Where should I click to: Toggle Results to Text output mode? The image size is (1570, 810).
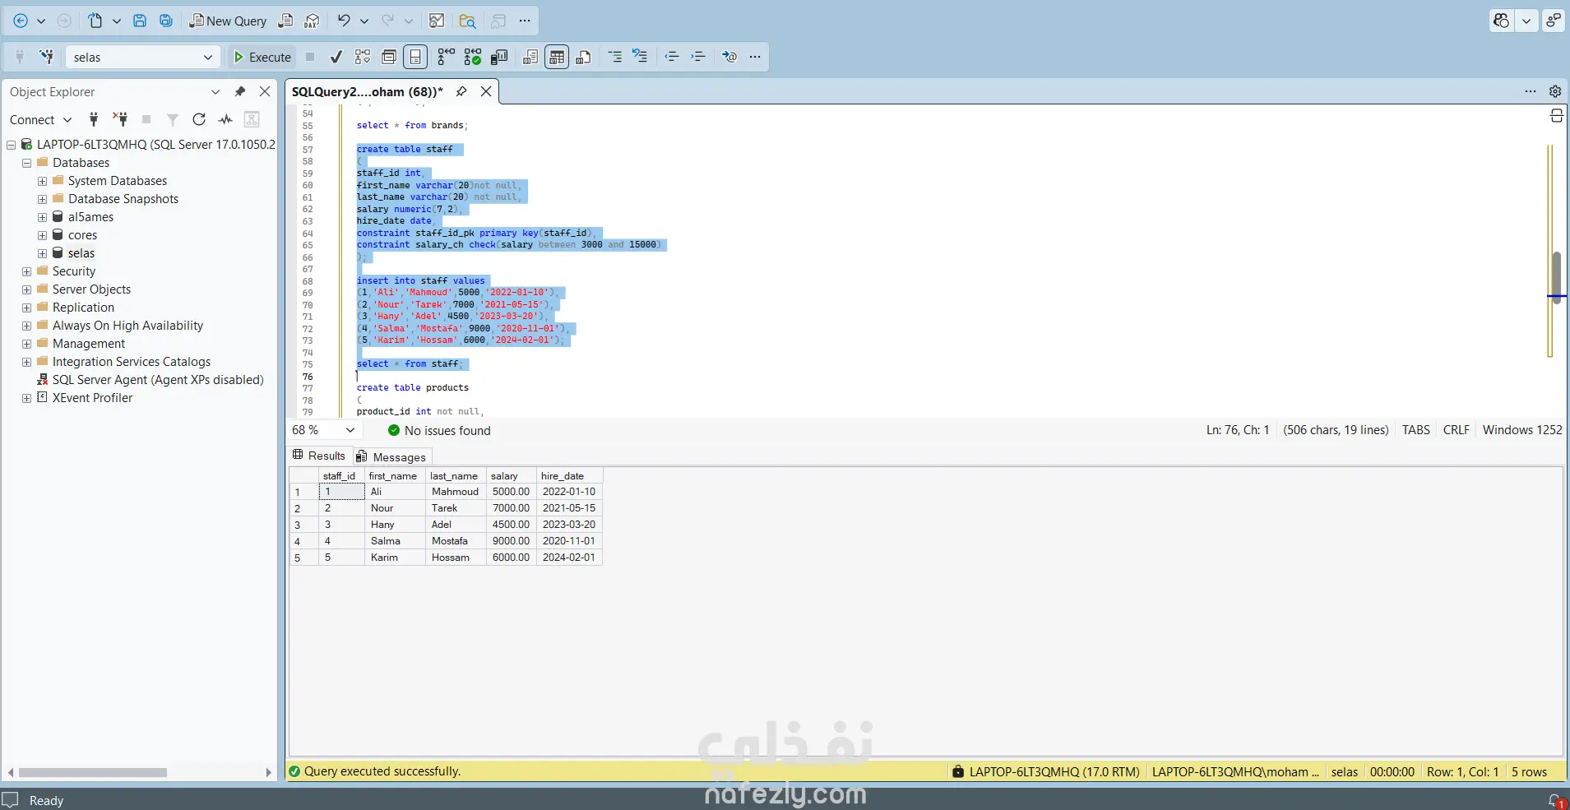click(530, 57)
